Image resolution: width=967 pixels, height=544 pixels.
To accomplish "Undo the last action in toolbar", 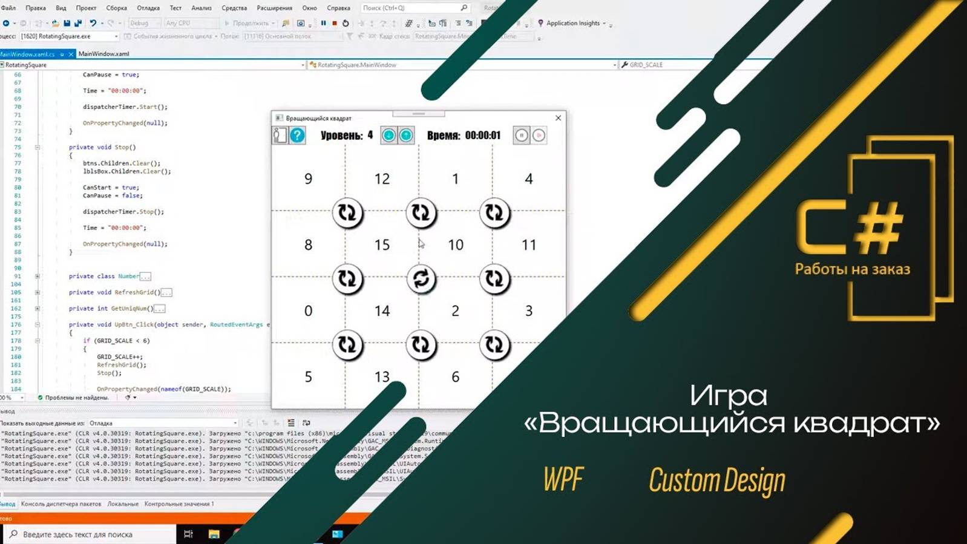I will [x=93, y=23].
